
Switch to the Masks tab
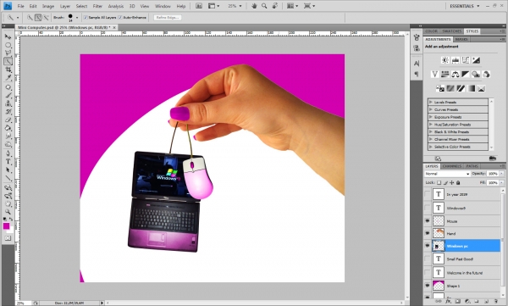click(x=461, y=39)
